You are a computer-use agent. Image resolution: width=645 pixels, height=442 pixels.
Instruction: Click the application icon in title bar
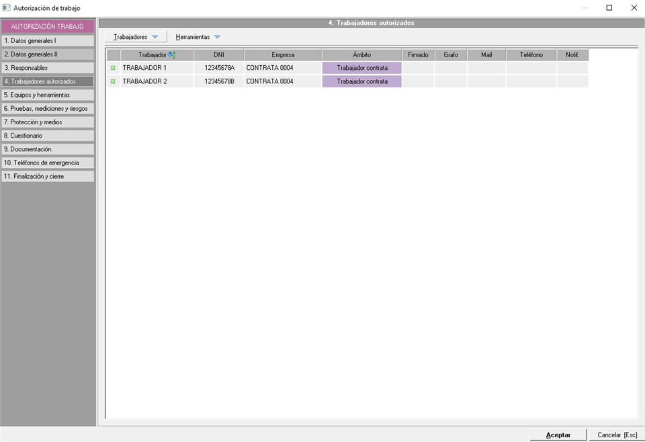click(7, 8)
